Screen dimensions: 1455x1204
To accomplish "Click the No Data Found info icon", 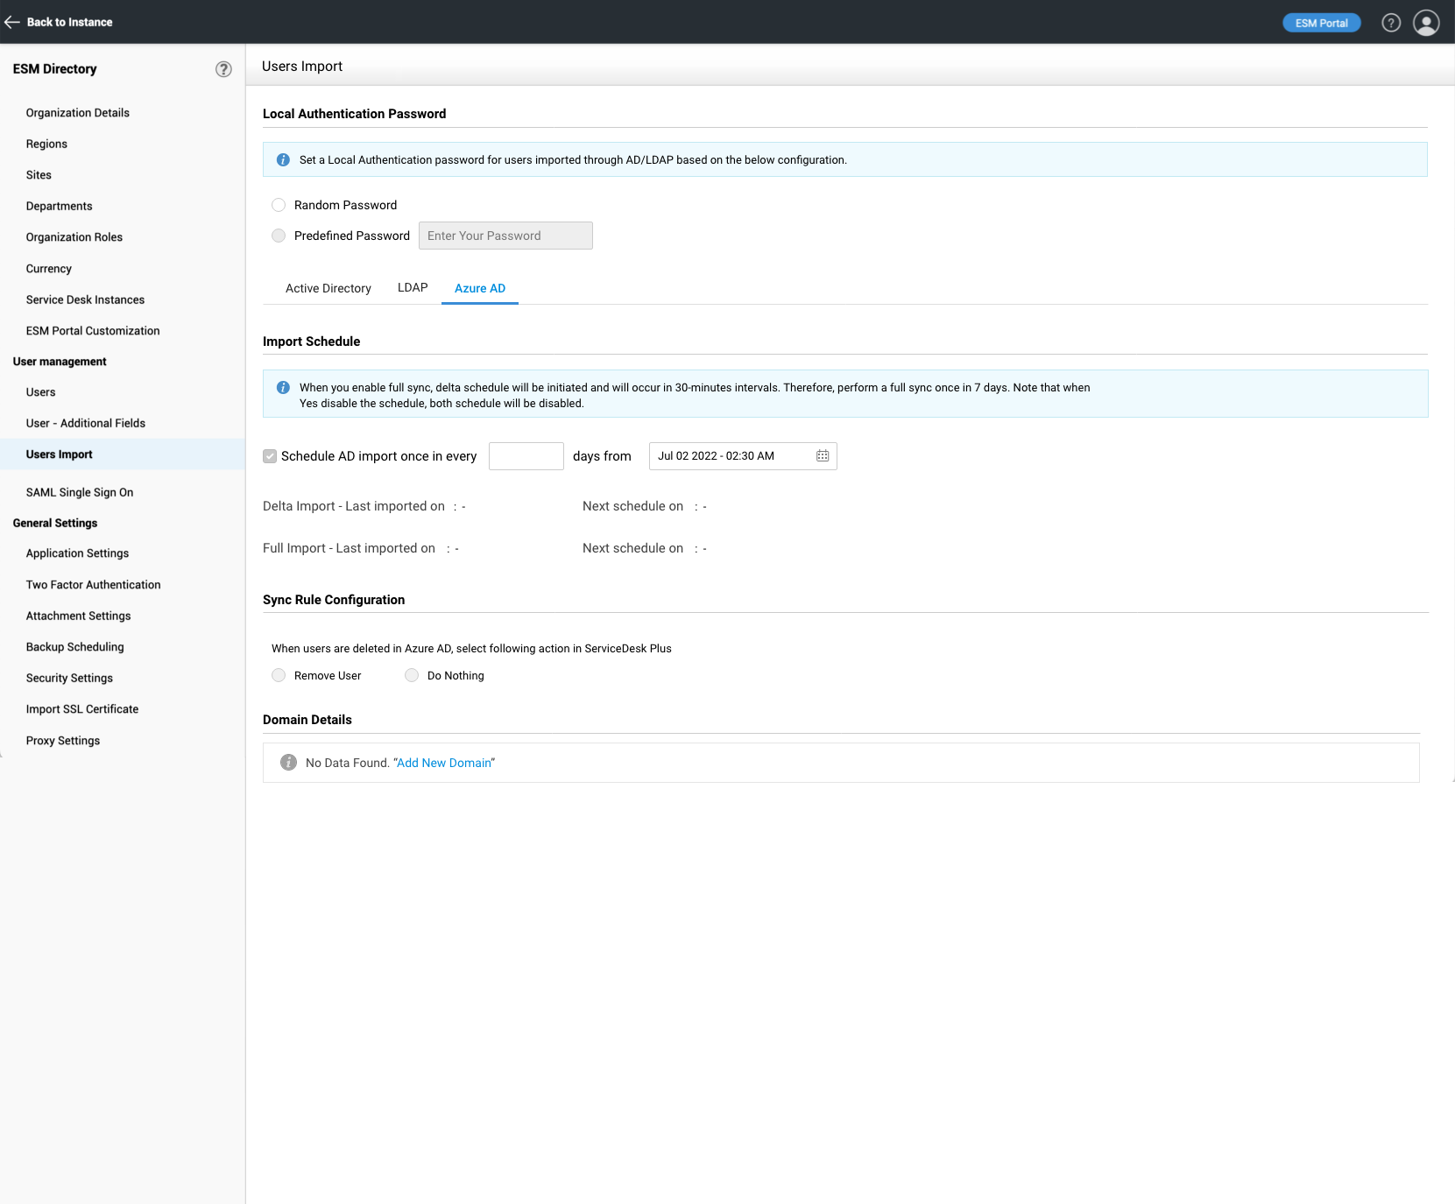I will (288, 763).
